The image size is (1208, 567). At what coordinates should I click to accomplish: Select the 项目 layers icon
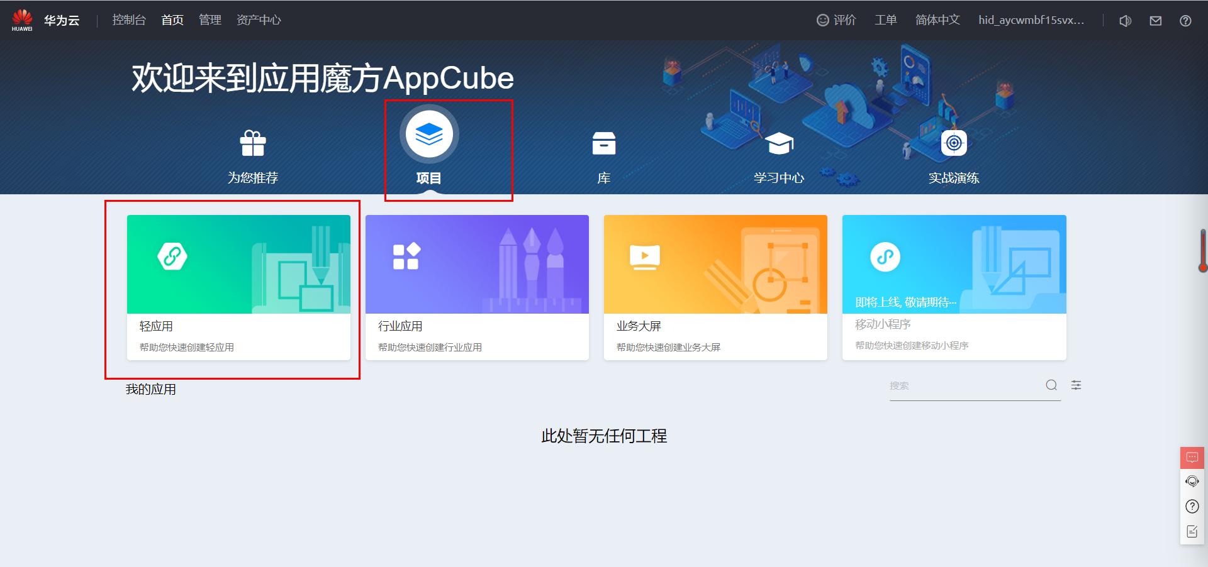click(430, 133)
